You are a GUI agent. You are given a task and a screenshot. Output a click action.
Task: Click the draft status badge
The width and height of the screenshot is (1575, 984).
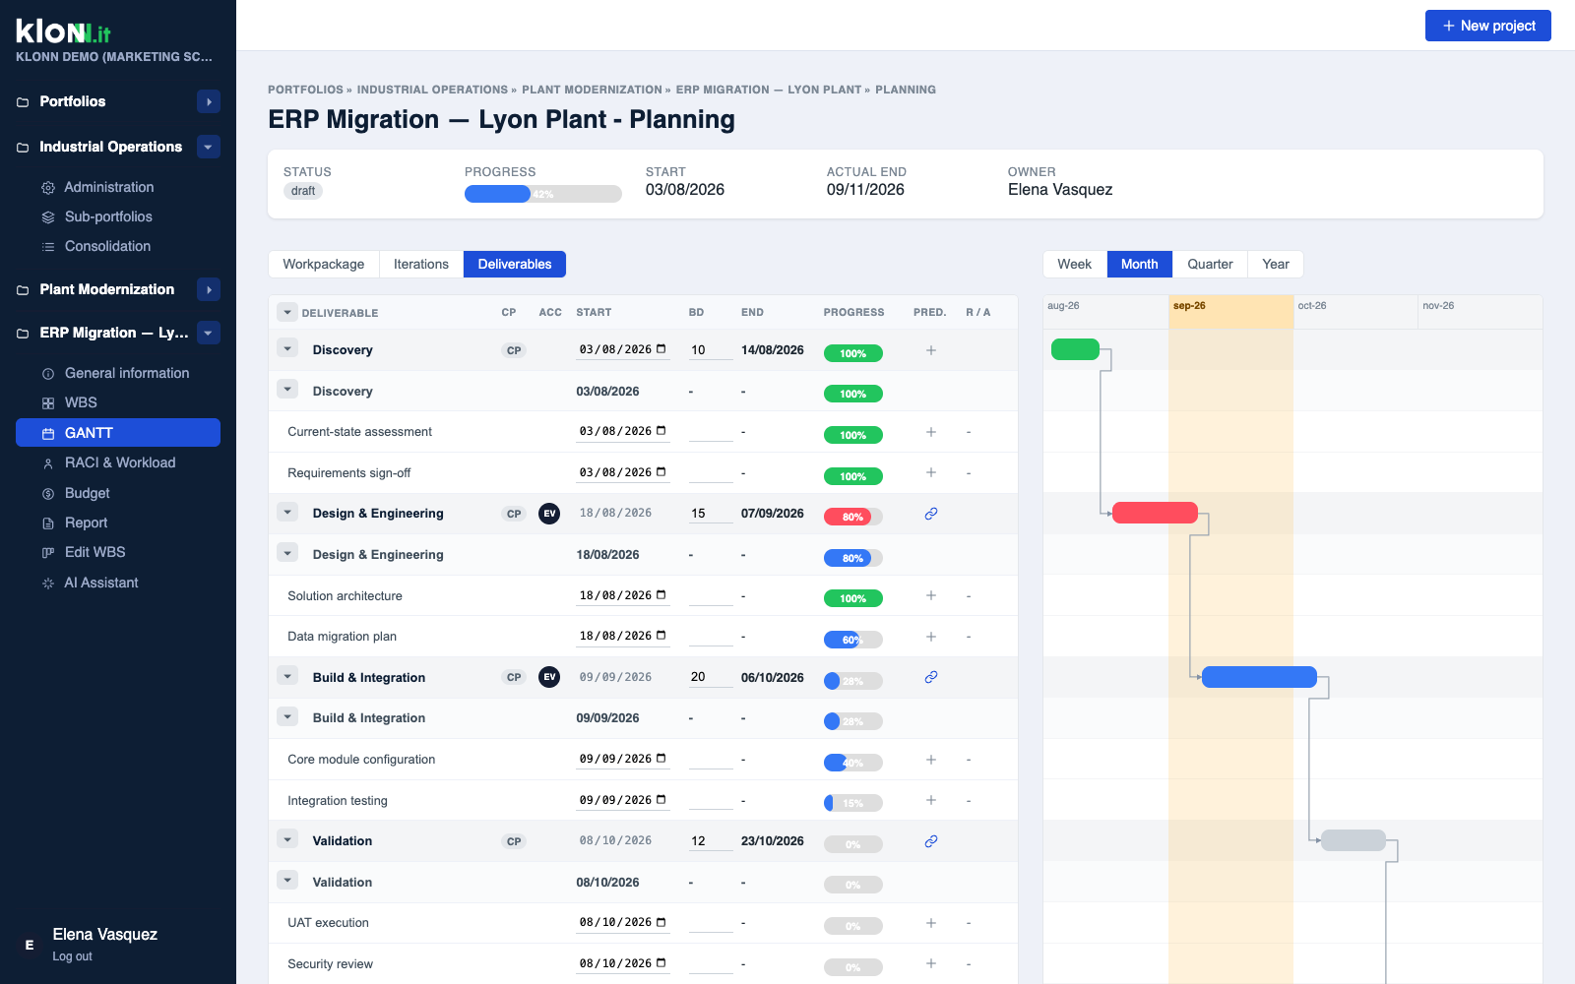(x=303, y=191)
